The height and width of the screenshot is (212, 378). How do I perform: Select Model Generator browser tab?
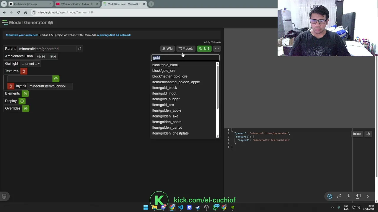[x=123, y=4]
